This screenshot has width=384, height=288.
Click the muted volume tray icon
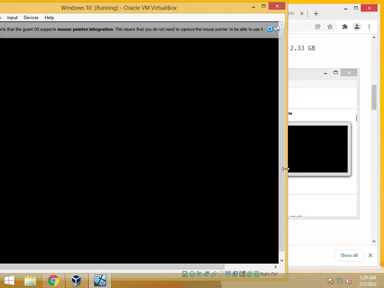(x=349, y=281)
